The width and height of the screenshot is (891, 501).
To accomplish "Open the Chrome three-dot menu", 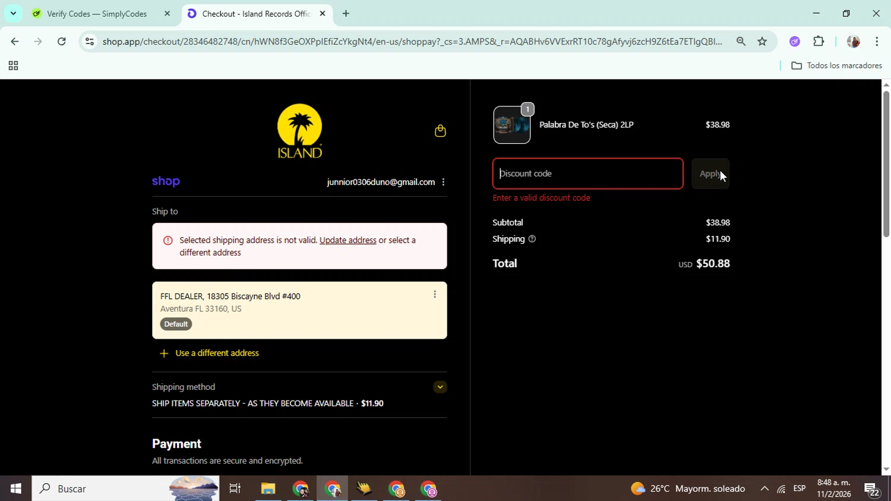I will (877, 42).
